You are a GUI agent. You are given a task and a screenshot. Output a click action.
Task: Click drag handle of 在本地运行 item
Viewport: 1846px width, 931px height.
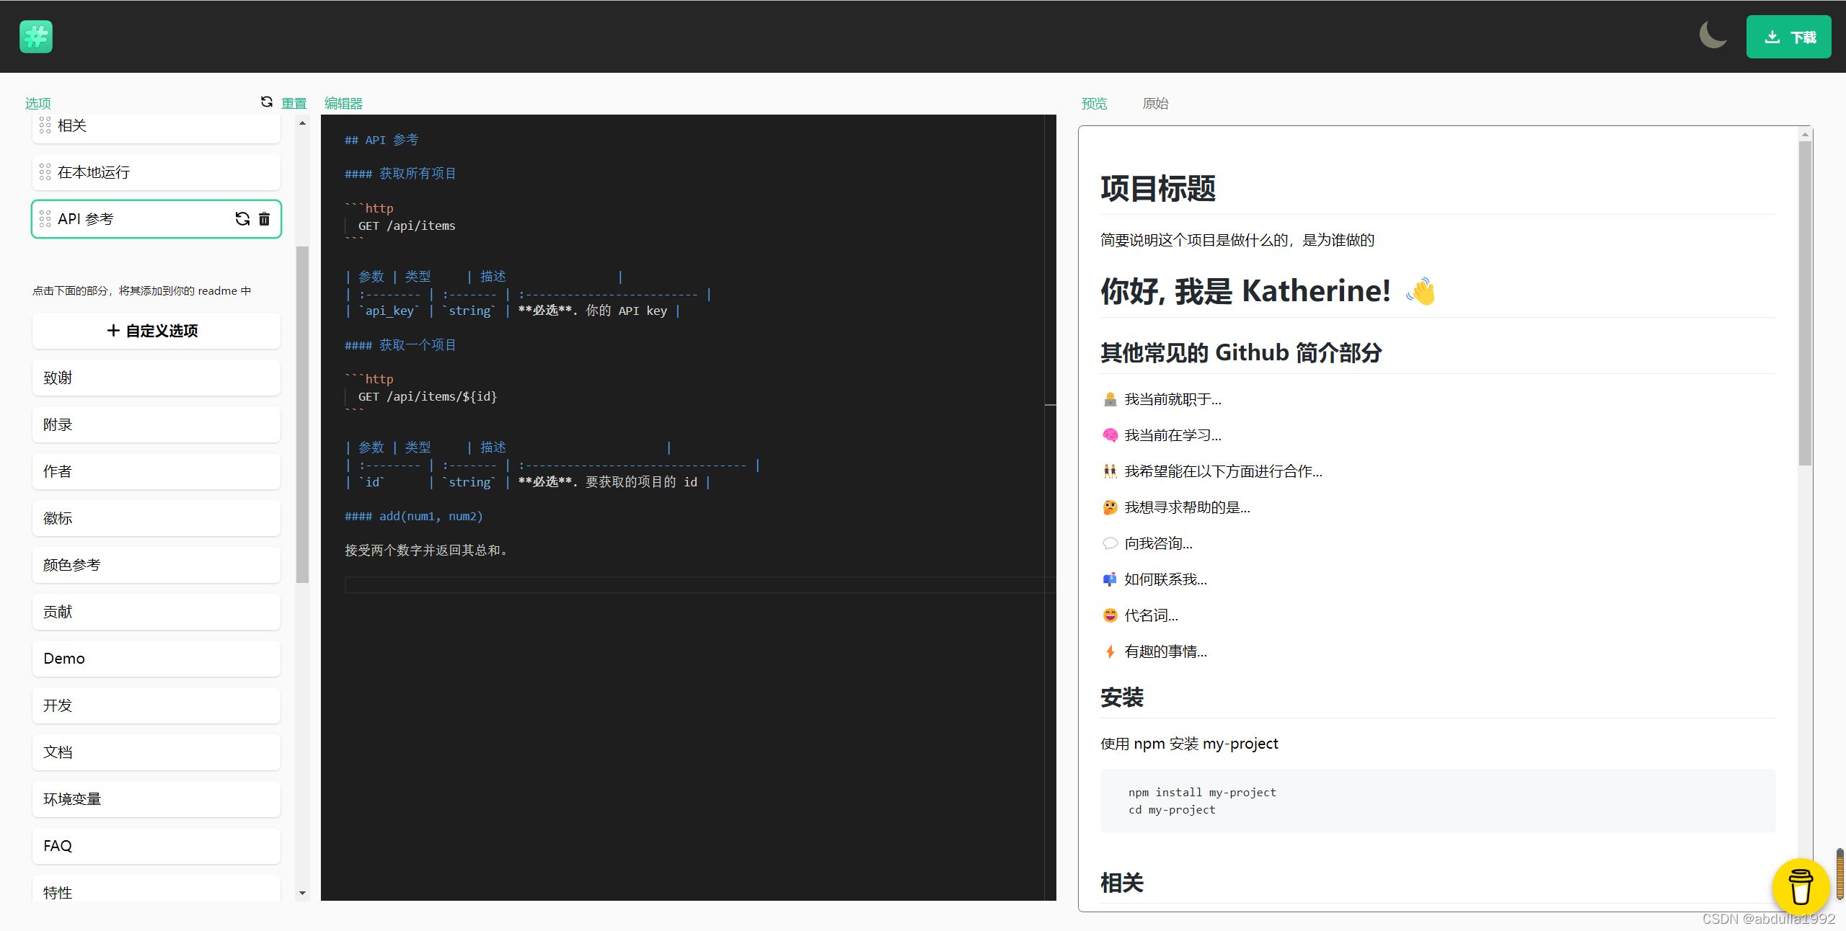[45, 172]
